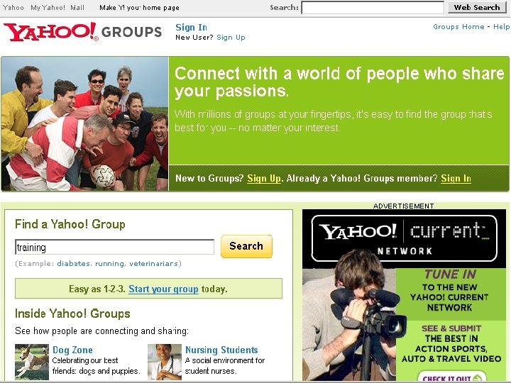Click the running example link
511x383 pixels.
pyautogui.click(x=109, y=263)
